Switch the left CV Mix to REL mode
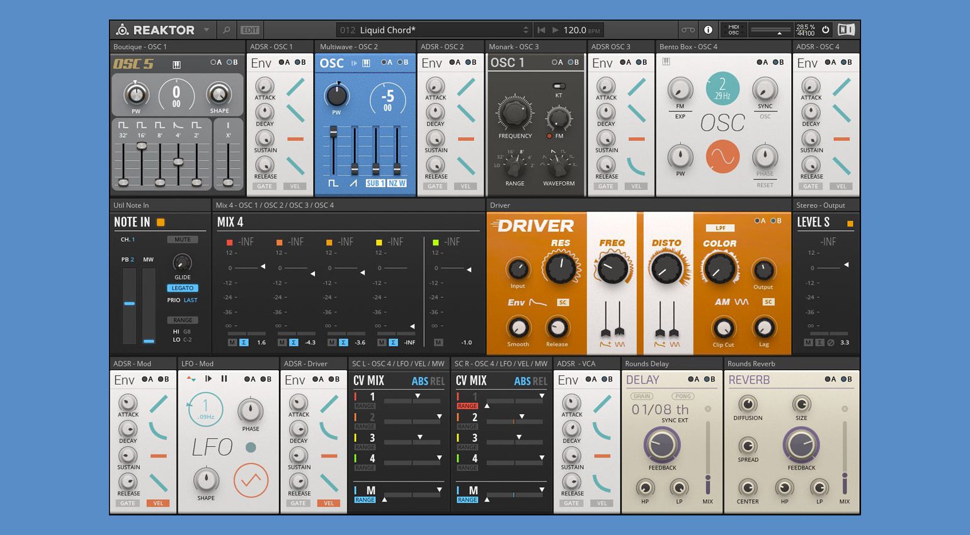Image resolution: width=970 pixels, height=535 pixels. [437, 381]
